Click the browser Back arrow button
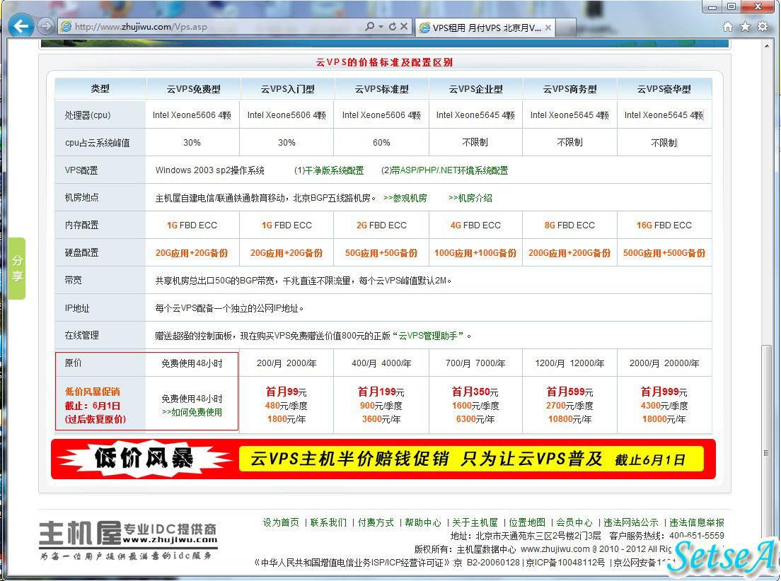The image size is (781, 581). pyautogui.click(x=21, y=26)
